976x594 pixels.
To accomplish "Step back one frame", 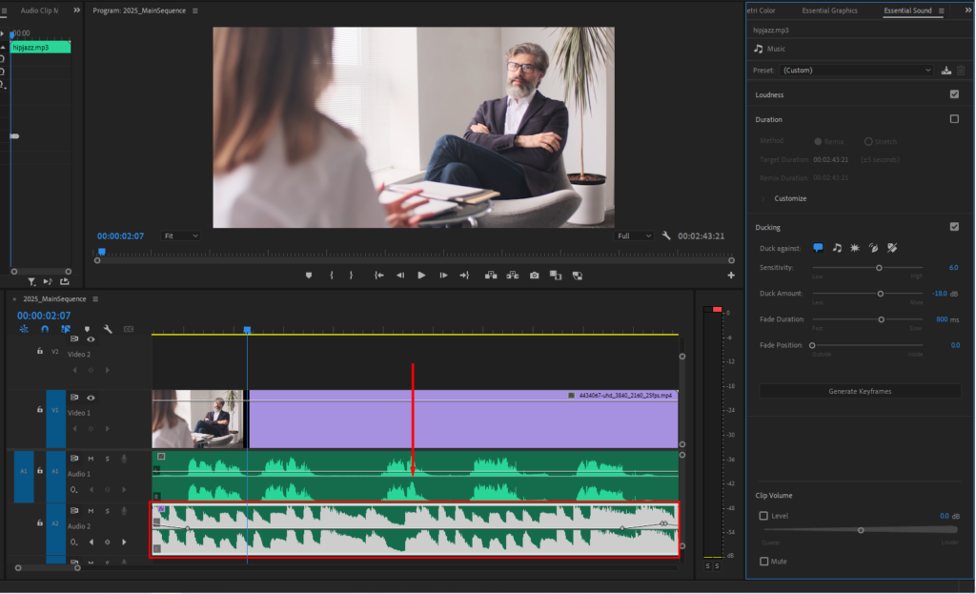I will click(400, 276).
